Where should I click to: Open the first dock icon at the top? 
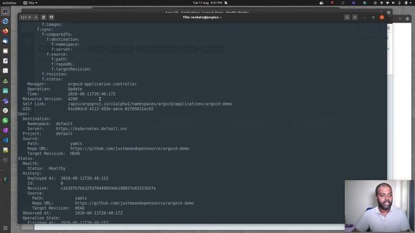pos(5,12)
